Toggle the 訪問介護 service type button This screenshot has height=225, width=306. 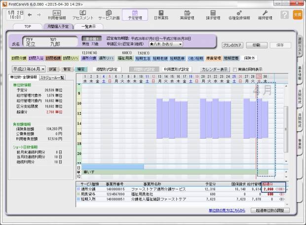pyautogui.click(x=18, y=58)
